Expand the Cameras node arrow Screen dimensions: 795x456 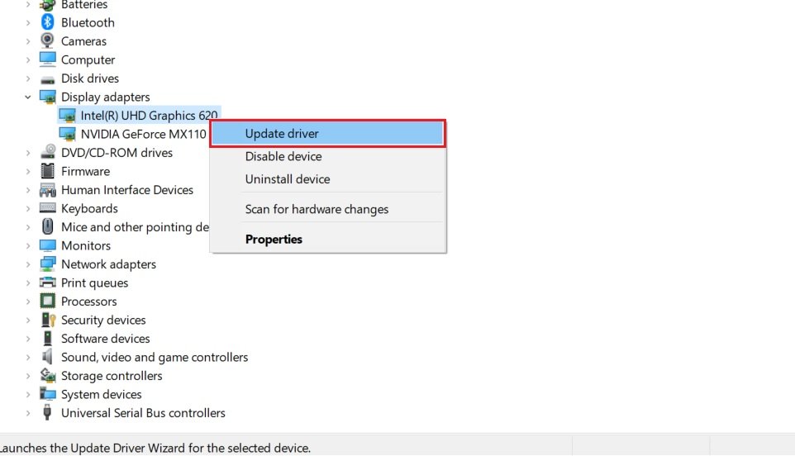tap(28, 41)
